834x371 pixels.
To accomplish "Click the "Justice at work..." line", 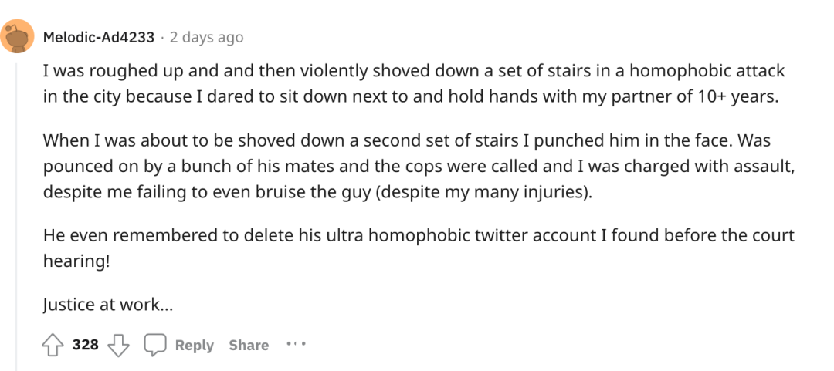I will coord(109,305).
